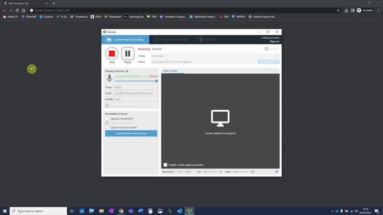The width and height of the screenshot is (383, 215).
Task: Adjust the microphone volume slider
Action: tap(136, 81)
